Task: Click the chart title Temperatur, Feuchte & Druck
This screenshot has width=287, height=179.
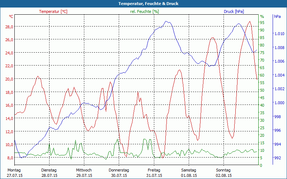Action: point(143,4)
